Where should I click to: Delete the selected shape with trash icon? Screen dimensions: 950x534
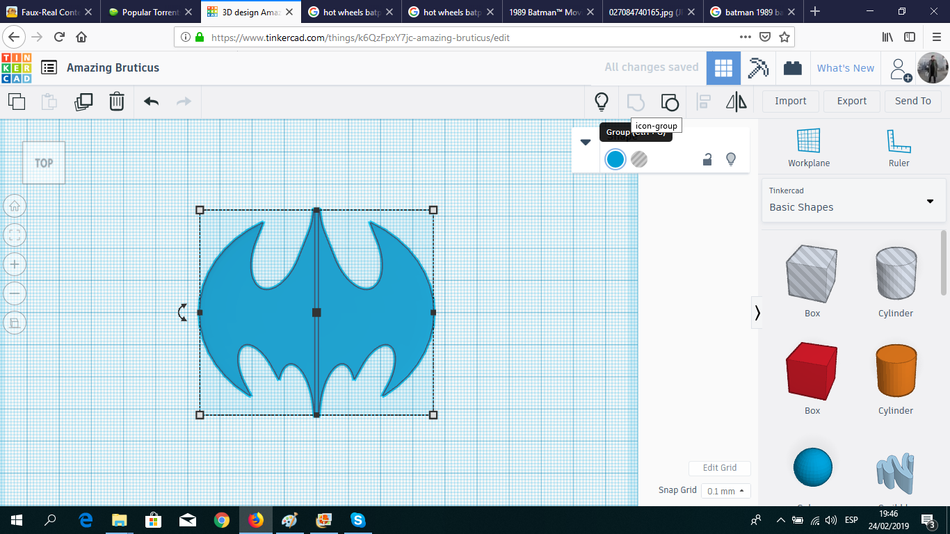coord(117,102)
